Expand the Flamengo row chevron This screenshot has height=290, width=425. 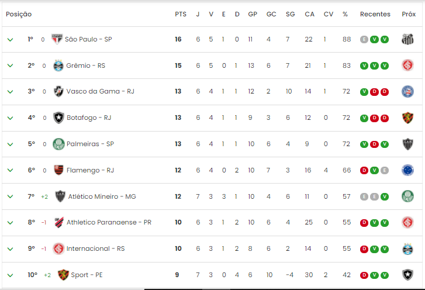coord(11,170)
